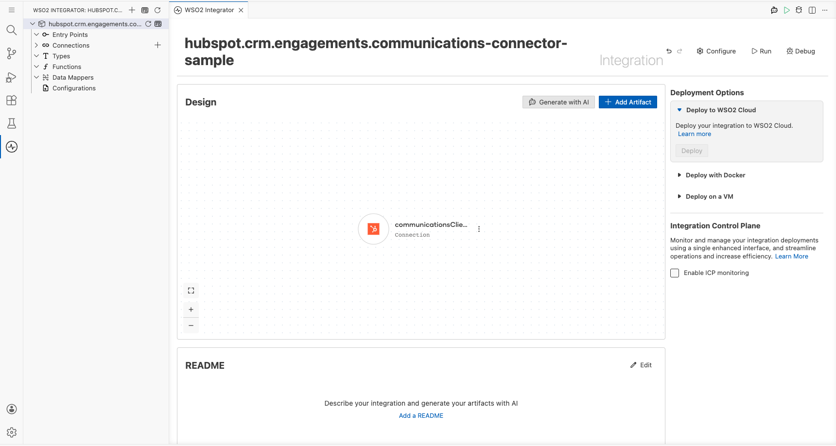The height and width of the screenshot is (446, 836).
Task: Open the Source Control view
Action: (x=12, y=53)
